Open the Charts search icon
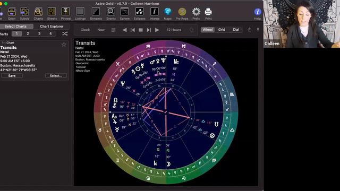 38,12
